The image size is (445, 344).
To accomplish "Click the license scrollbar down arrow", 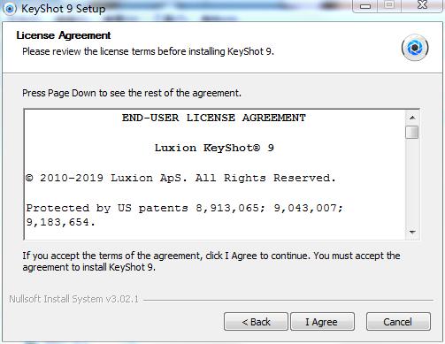I will click(412, 232).
